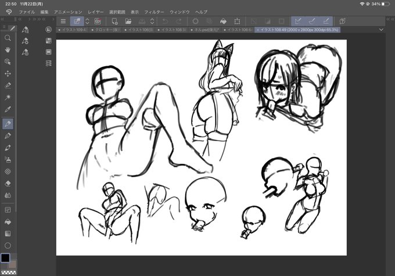
Task: Open a file with the folder icon
Action: click(128, 21)
